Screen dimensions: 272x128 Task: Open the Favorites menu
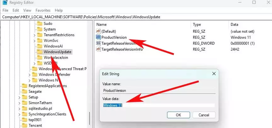click(43, 10)
